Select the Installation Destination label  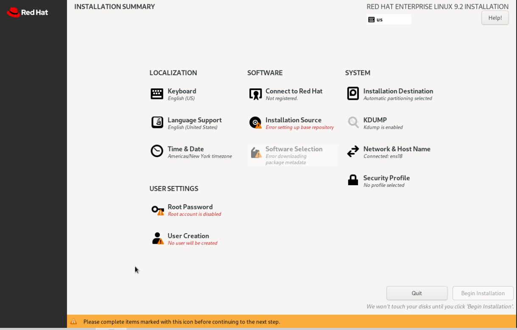398,91
